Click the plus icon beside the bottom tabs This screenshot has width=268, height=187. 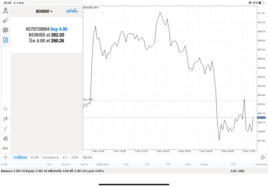[5, 157]
